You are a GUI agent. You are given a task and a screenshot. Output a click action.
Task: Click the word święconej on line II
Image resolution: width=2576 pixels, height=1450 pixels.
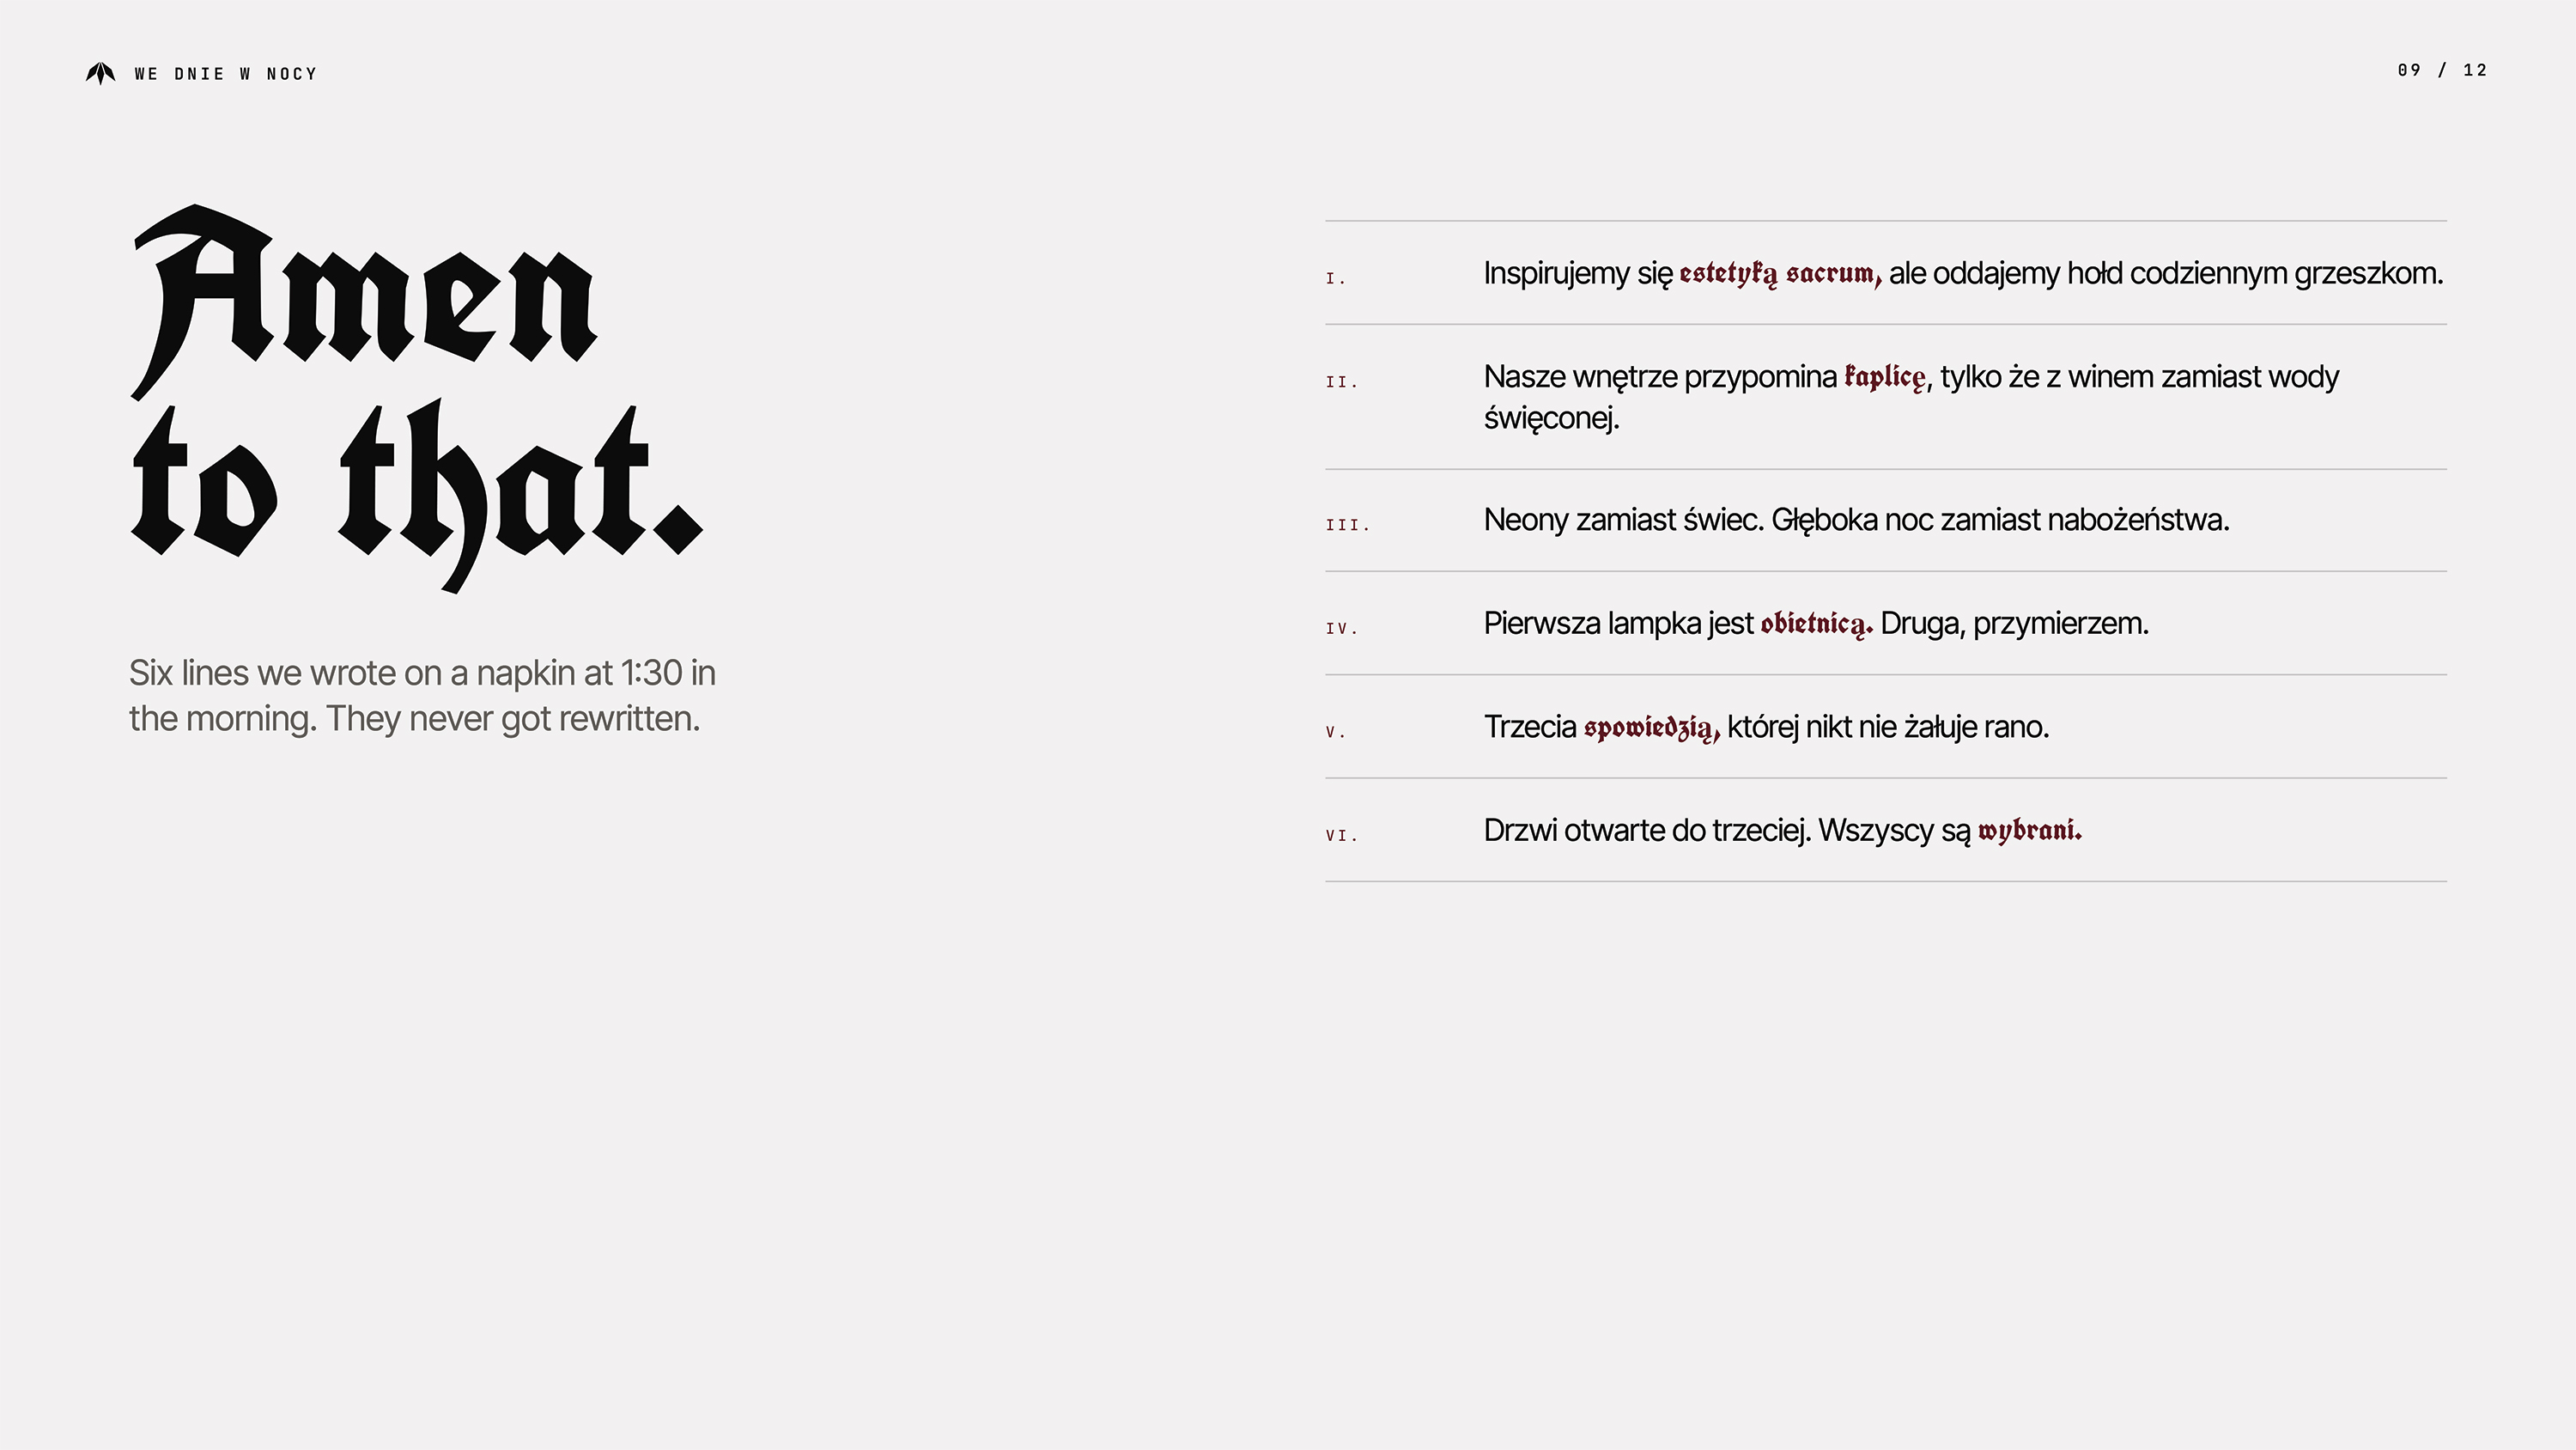point(1551,417)
